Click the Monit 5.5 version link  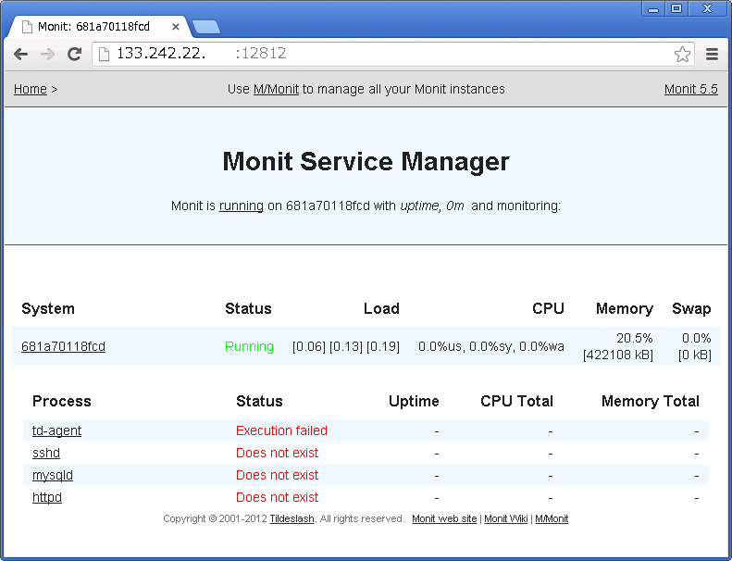[690, 90]
